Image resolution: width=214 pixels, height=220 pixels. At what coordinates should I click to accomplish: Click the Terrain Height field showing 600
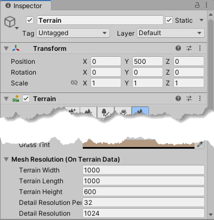(x=144, y=191)
